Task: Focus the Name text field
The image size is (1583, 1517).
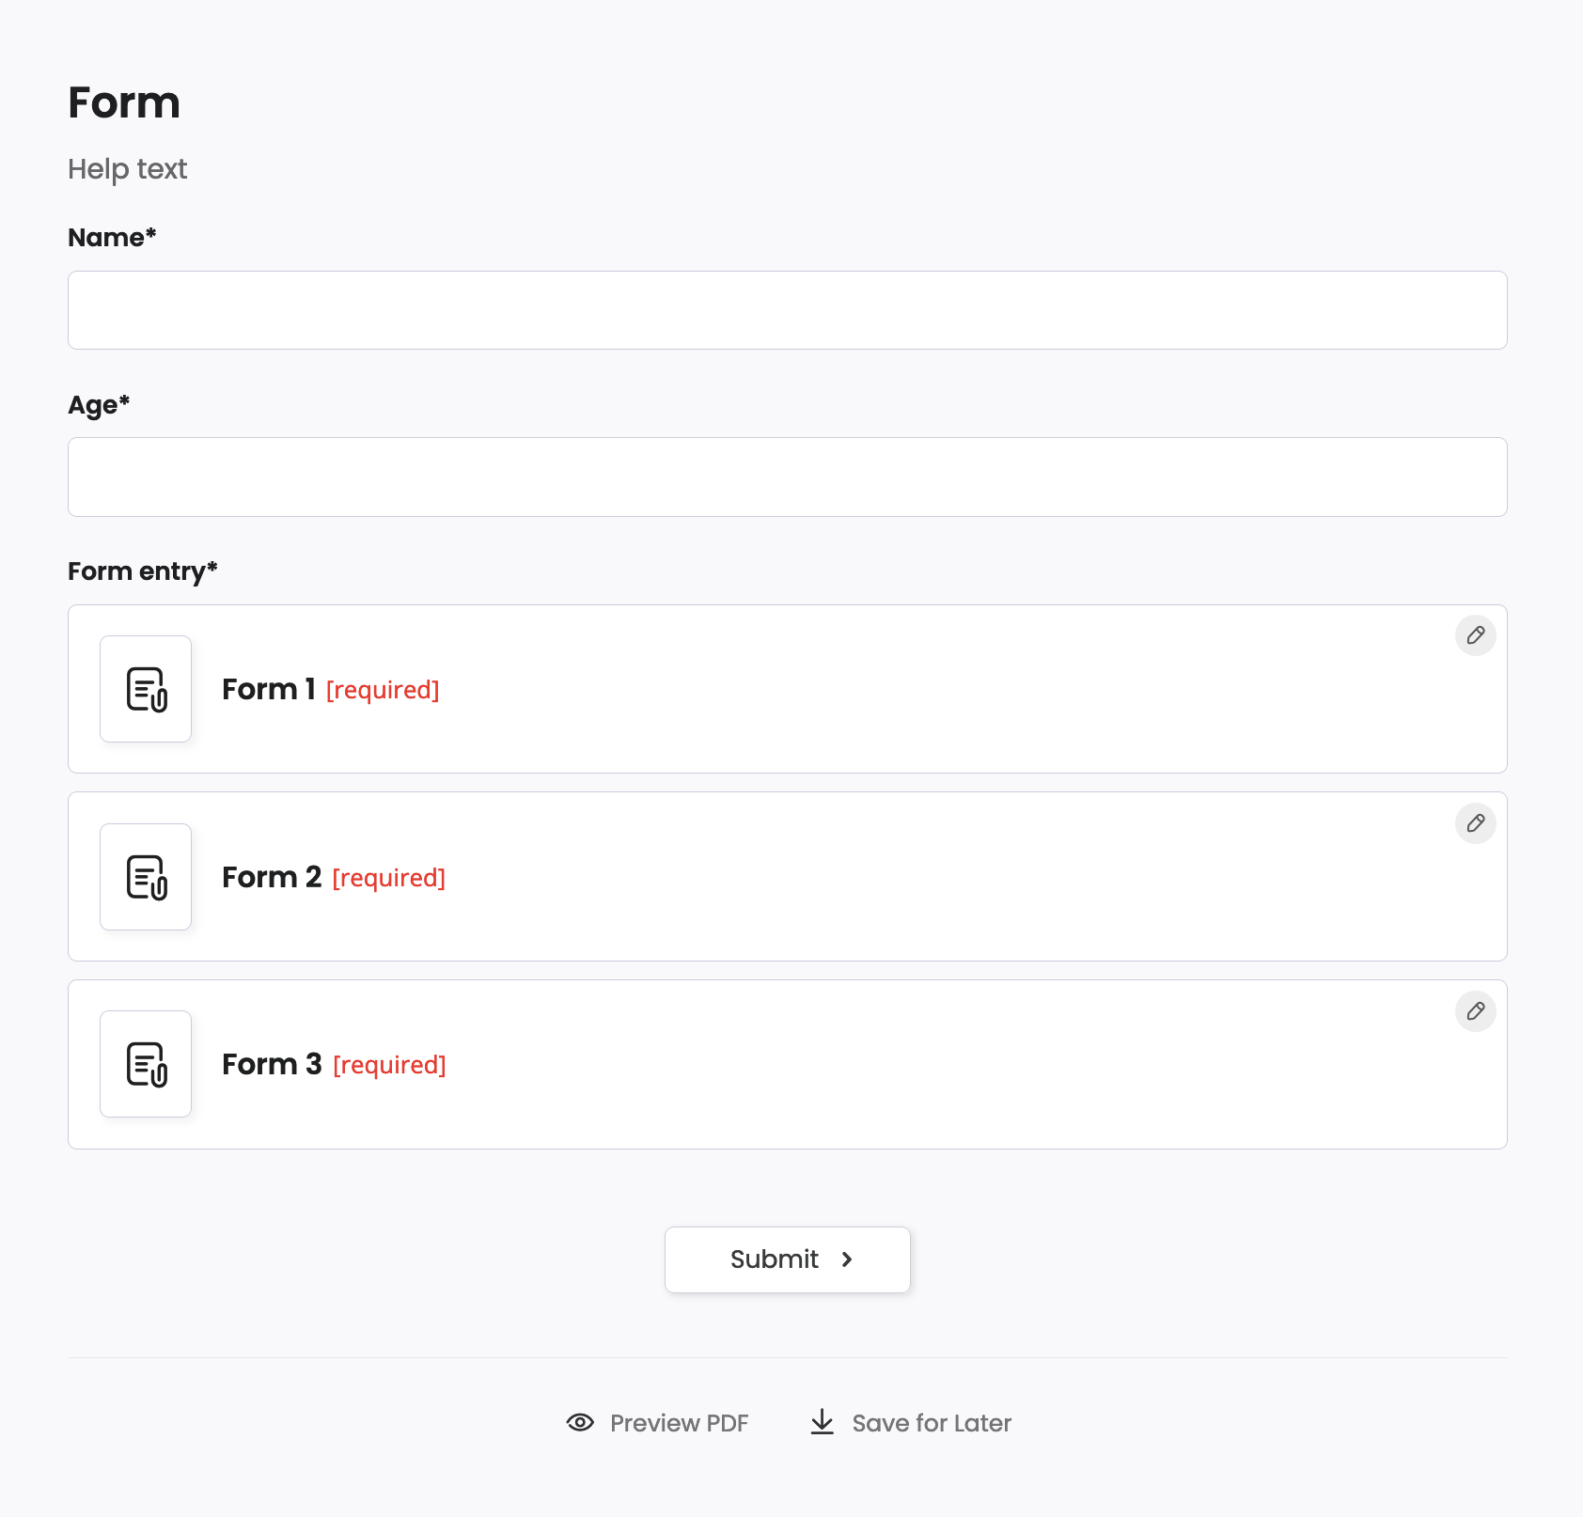Action: pos(787,310)
